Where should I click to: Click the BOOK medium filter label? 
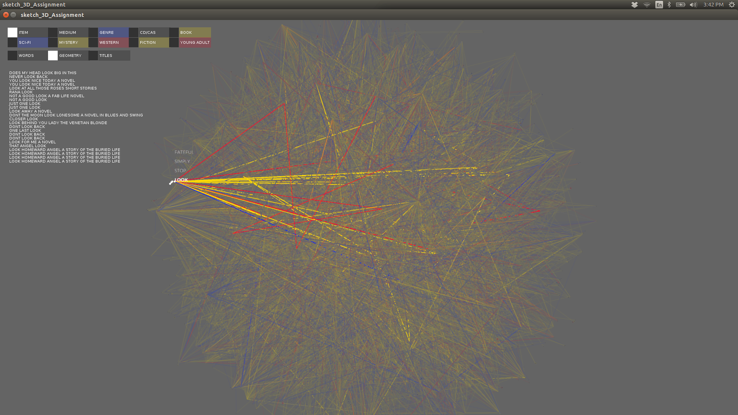(194, 32)
